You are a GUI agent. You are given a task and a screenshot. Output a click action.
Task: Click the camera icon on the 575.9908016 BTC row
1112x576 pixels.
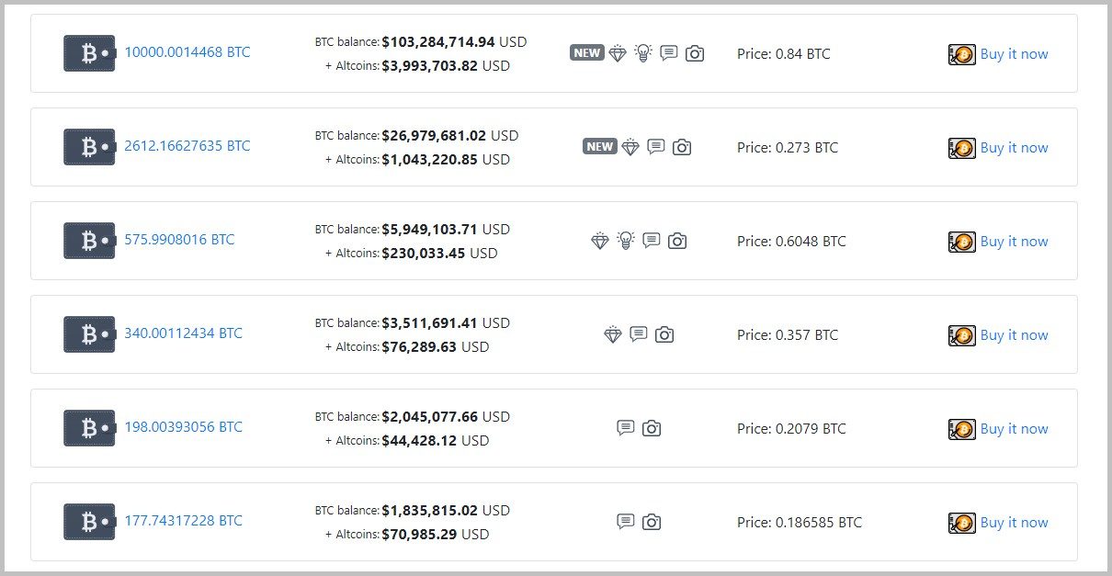click(677, 241)
